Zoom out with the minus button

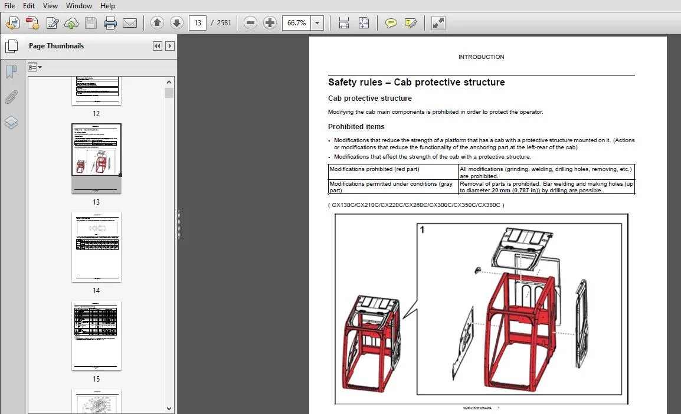tap(251, 22)
